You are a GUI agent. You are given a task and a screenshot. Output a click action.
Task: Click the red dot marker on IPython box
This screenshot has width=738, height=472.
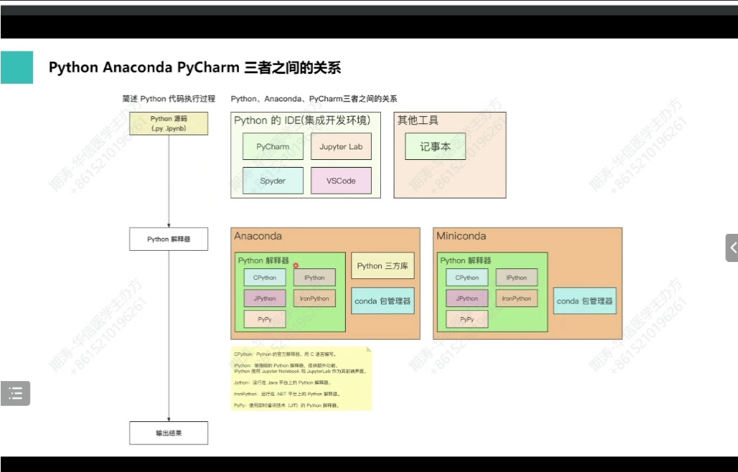tap(297, 266)
